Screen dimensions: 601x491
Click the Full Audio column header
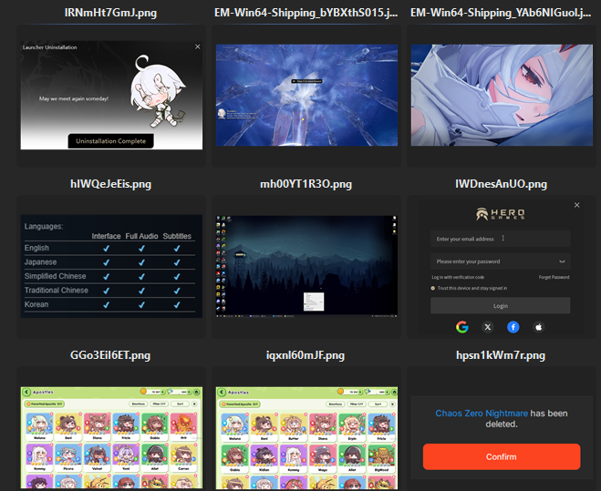[141, 236]
